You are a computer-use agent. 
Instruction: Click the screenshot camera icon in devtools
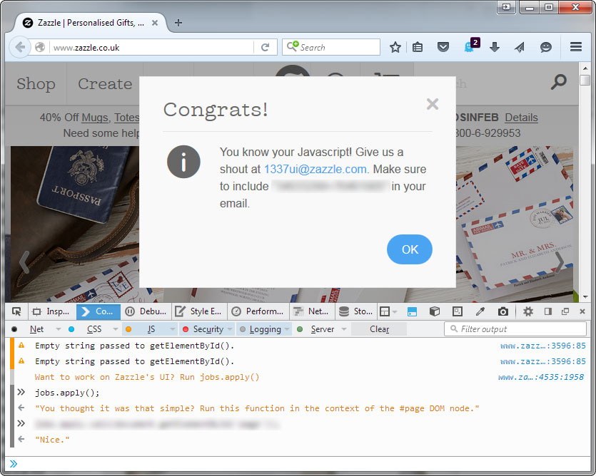pos(503,311)
